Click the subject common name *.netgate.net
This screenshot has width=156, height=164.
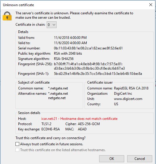(58, 88)
